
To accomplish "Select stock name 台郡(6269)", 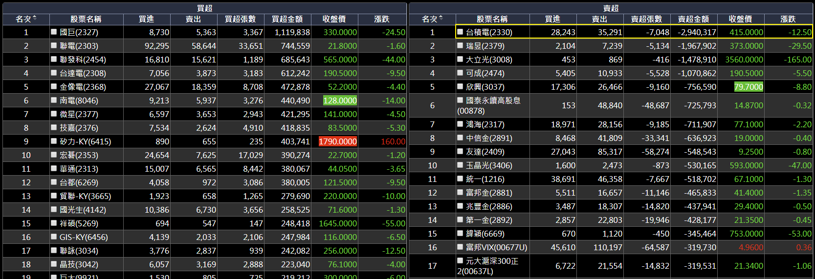I will (x=79, y=182).
